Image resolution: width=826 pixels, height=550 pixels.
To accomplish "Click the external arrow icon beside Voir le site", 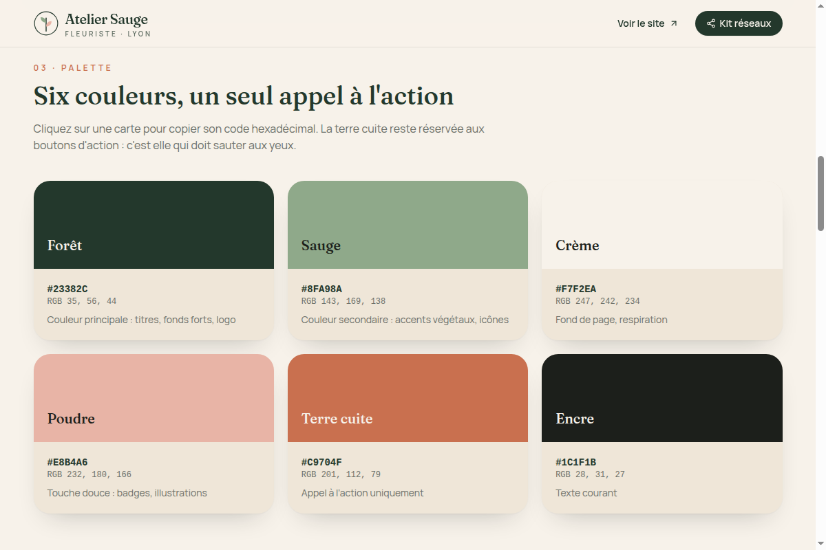I will [674, 23].
